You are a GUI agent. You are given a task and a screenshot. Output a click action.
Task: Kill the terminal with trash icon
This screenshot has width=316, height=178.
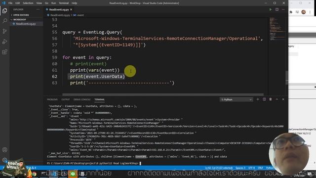pyautogui.click(x=271, y=99)
